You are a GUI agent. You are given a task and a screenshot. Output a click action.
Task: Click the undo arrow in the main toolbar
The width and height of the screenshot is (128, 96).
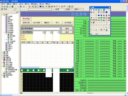click(x=24, y=7)
